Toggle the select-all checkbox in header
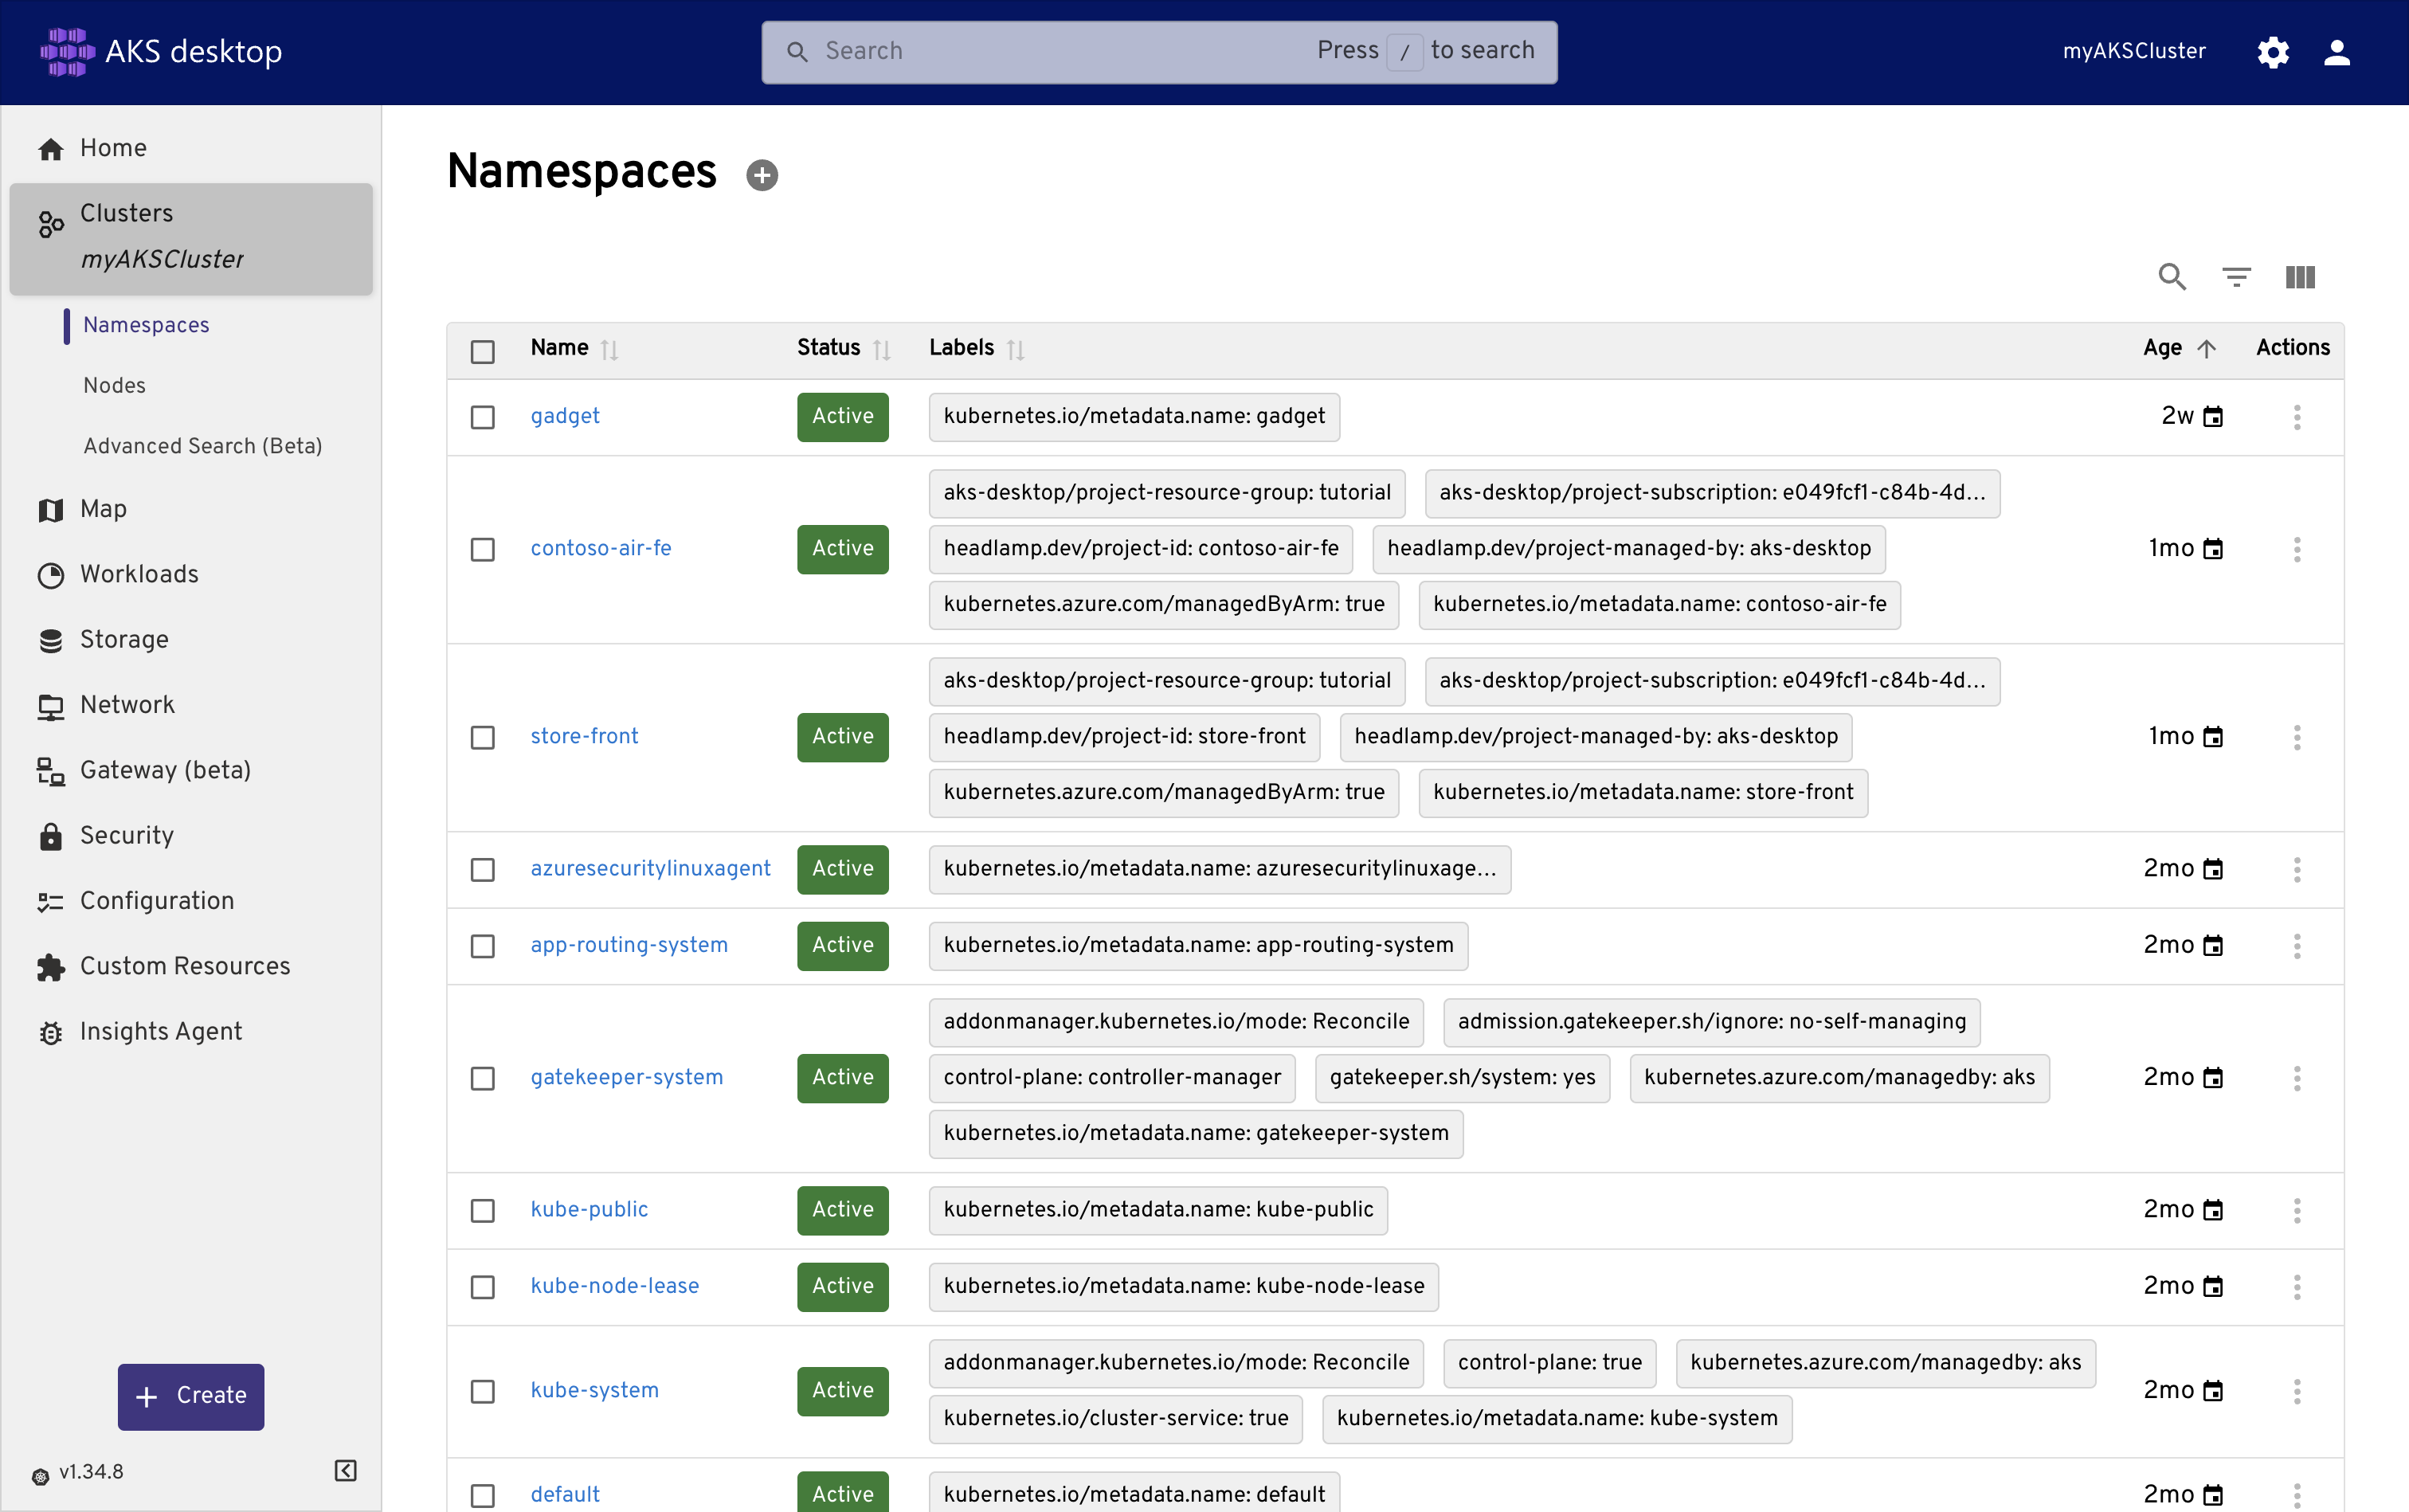The width and height of the screenshot is (2409, 1512). click(x=482, y=351)
